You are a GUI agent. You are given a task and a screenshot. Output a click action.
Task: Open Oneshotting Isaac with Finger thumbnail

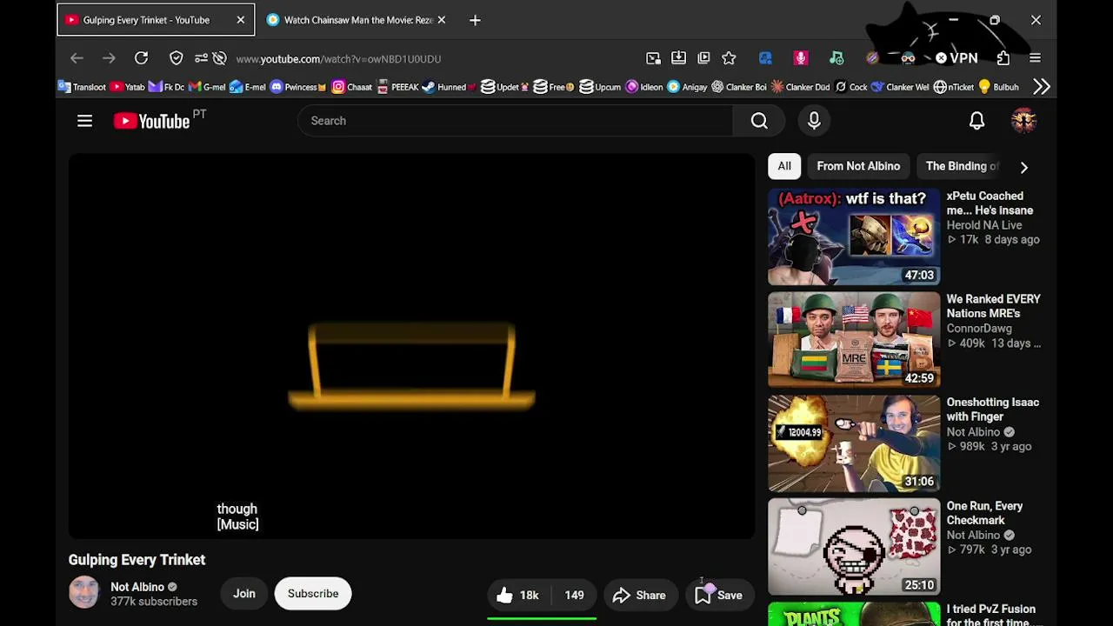854,443
